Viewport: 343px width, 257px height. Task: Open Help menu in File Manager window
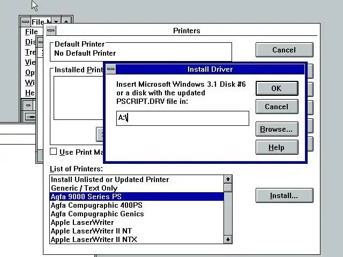point(29,93)
